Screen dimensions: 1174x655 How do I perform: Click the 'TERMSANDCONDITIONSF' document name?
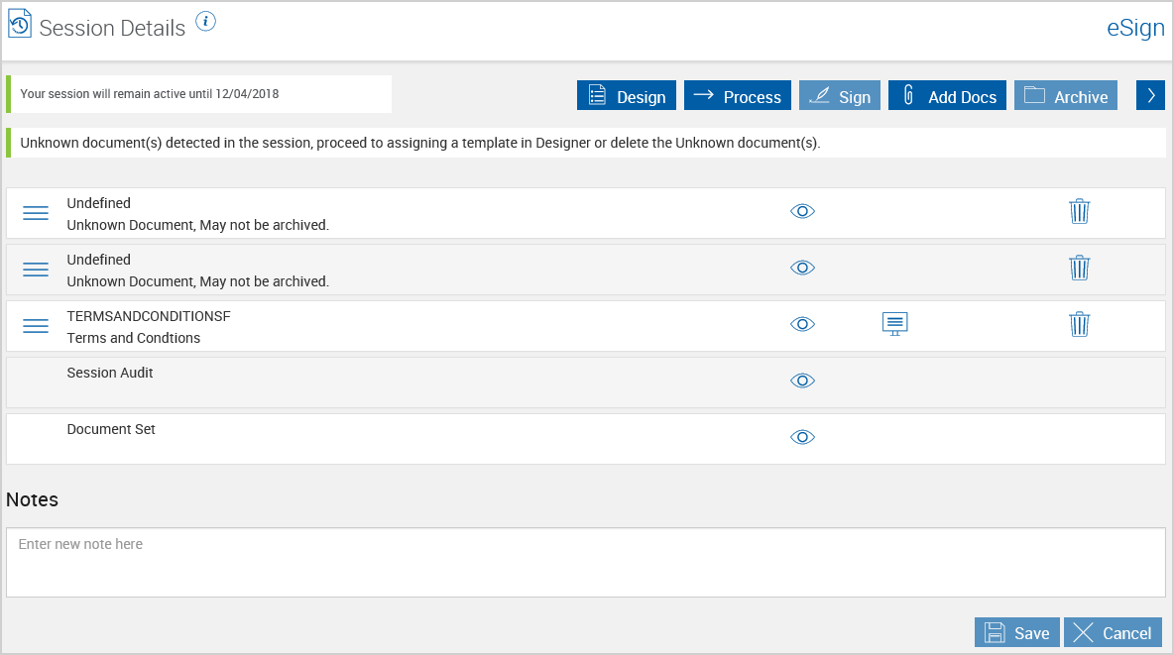(x=149, y=316)
